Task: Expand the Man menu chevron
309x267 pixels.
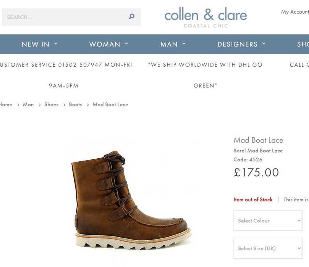Action: (184, 44)
